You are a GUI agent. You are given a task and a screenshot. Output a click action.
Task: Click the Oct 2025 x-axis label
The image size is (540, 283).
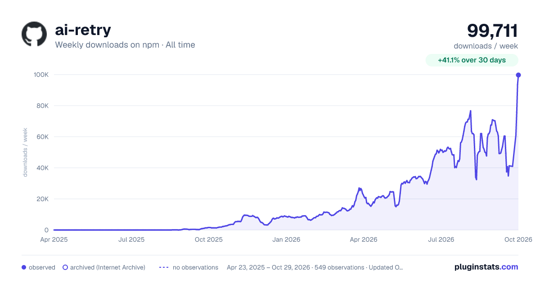tap(209, 239)
